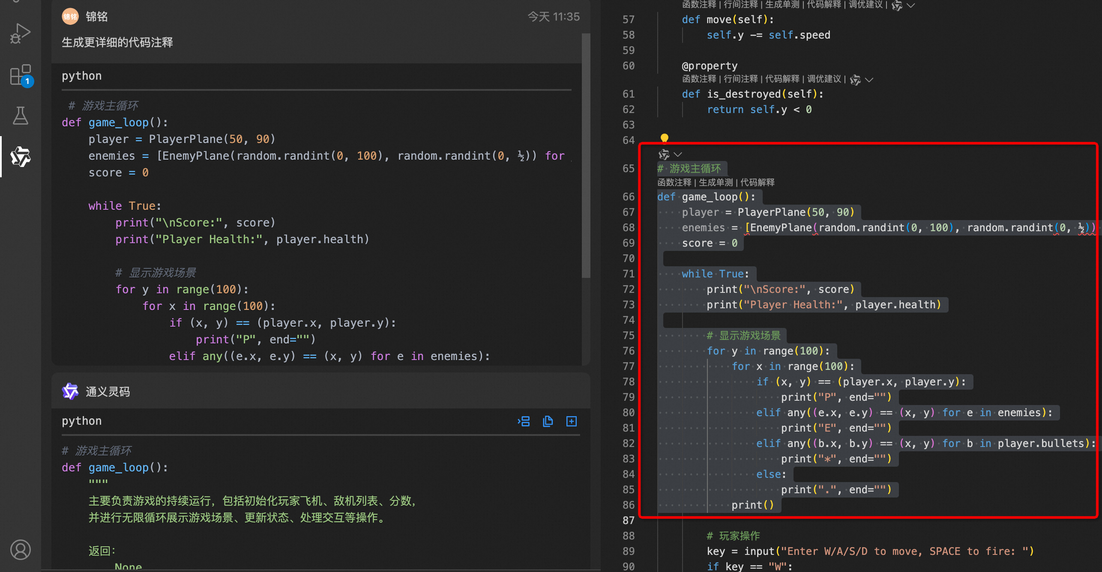This screenshot has height=572, width=1102.
Task: Click the yellow lightbulb code action
Action: (664, 138)
